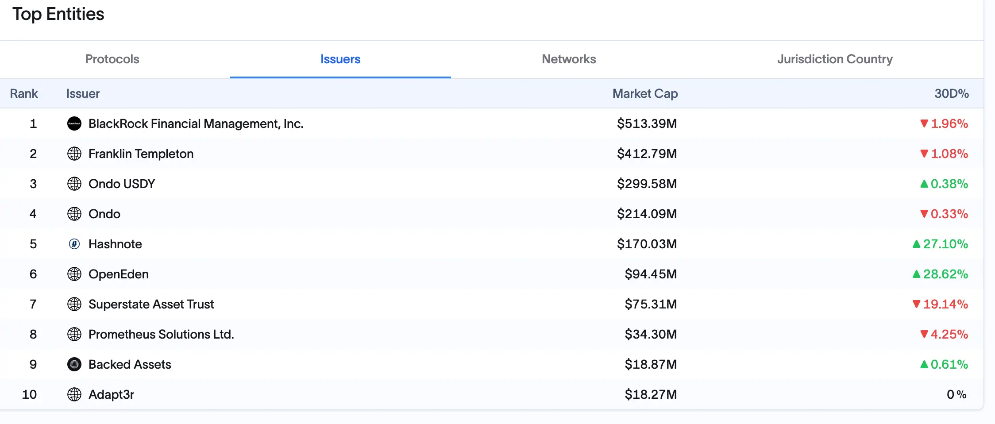Open the Ondo USDY issuer entry

[x=122, y=184]
